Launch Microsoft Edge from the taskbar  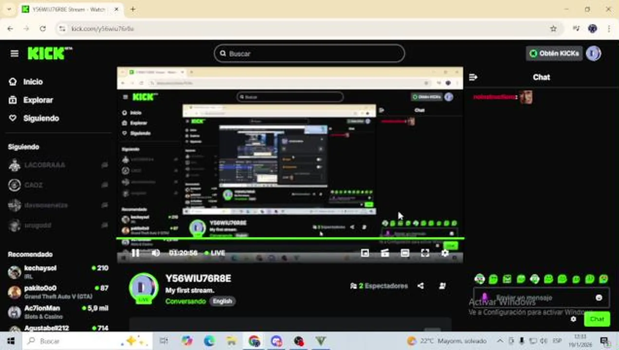pos(209,341)
